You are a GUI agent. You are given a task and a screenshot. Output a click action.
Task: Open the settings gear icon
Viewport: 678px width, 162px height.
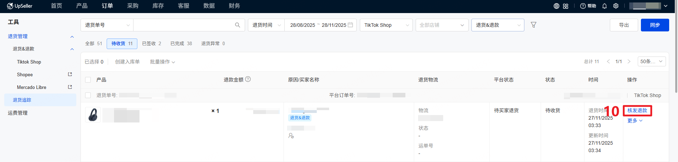click(x=616, y=6)
